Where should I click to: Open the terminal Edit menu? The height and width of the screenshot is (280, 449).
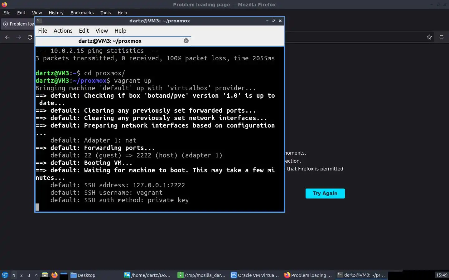[x=84, y=30]
